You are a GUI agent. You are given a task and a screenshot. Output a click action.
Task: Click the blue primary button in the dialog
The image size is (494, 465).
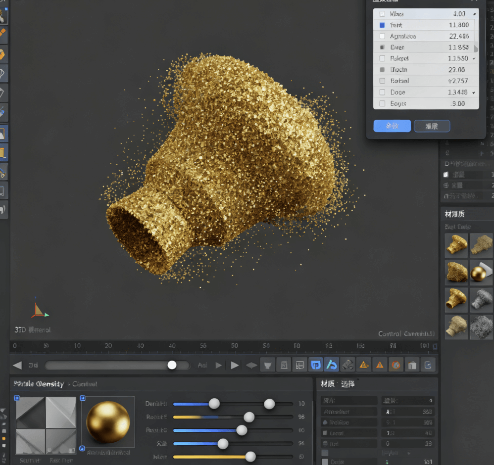click(x=392, y=126)
